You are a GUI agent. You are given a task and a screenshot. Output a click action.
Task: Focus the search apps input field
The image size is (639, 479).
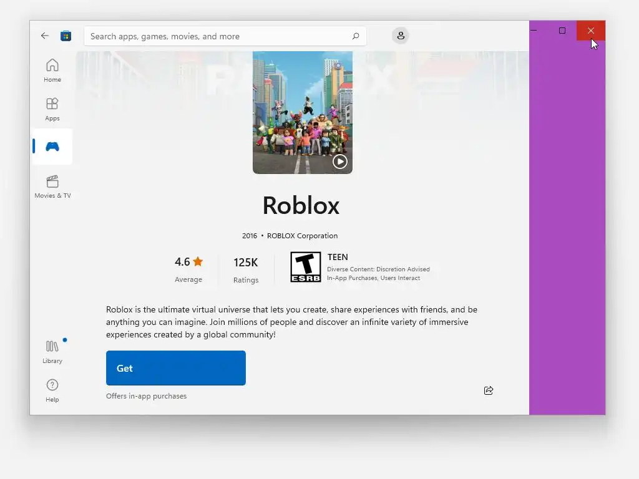point(225,36)
